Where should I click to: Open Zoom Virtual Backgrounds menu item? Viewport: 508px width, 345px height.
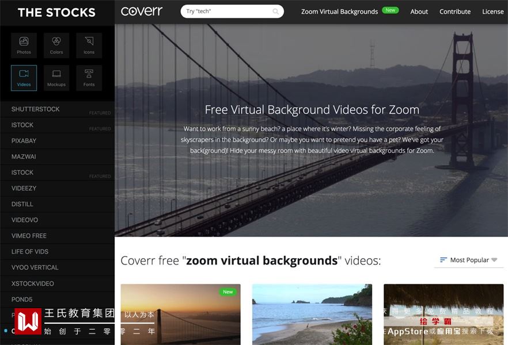340,11
